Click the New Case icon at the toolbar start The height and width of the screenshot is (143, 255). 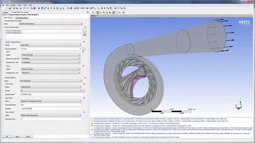pyautogui.click(x=4, y=8)
